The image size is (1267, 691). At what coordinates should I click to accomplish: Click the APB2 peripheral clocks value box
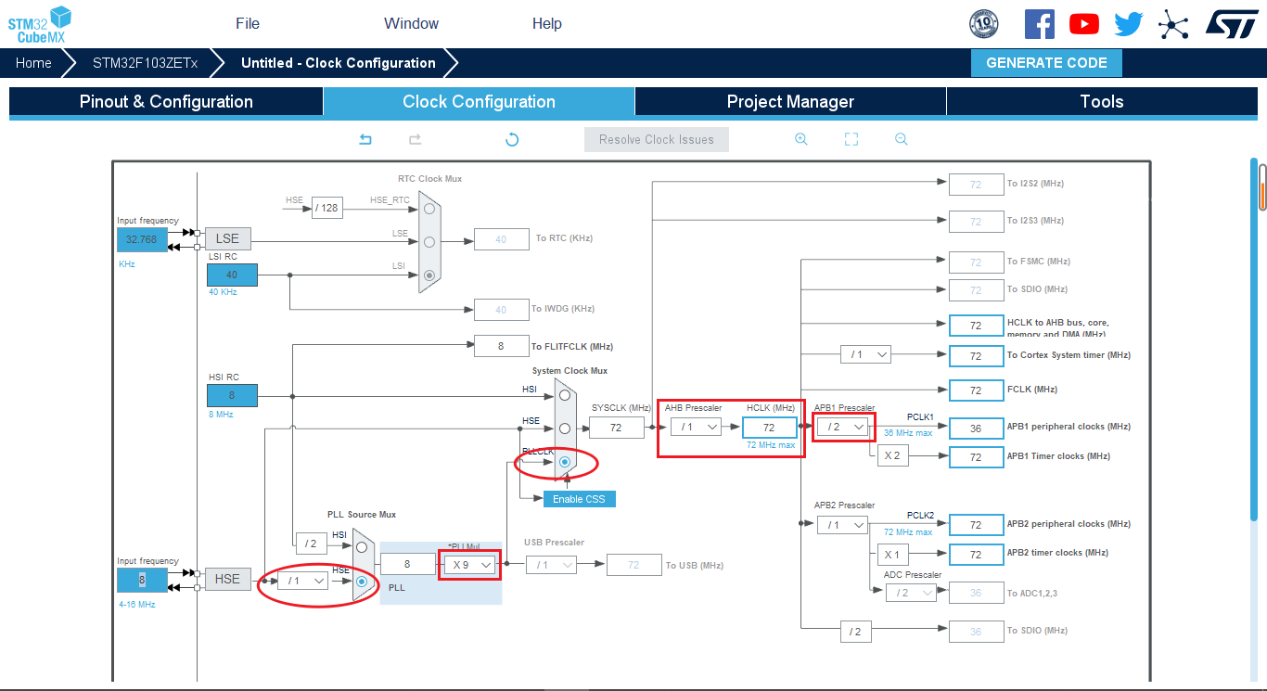(976, 525)
